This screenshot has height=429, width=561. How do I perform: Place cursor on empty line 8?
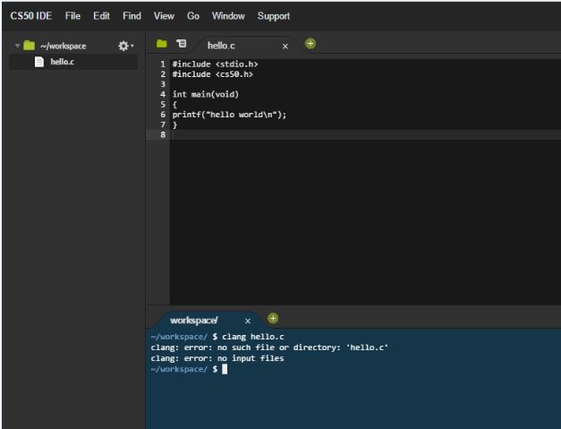tap(365, 134)
